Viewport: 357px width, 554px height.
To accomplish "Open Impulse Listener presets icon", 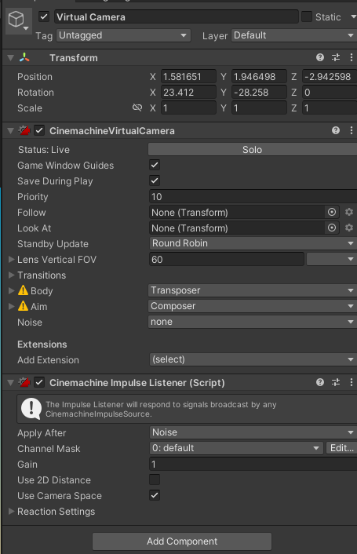I will tap(336, 382).
